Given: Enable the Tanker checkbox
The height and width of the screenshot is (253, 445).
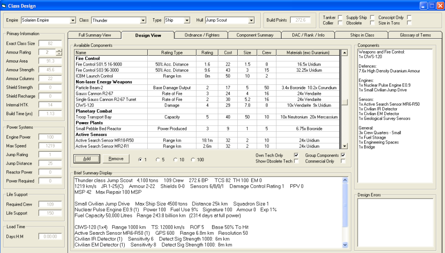Looking at the screenshot, I should (340, 17).
